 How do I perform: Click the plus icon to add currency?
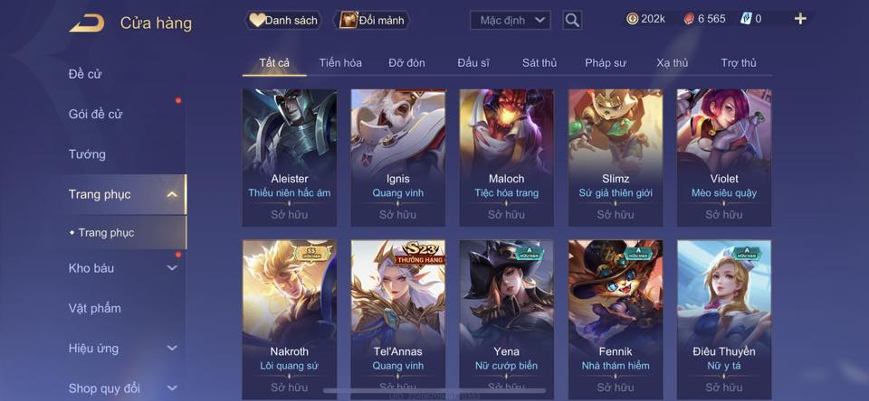(x=799, y=19)
